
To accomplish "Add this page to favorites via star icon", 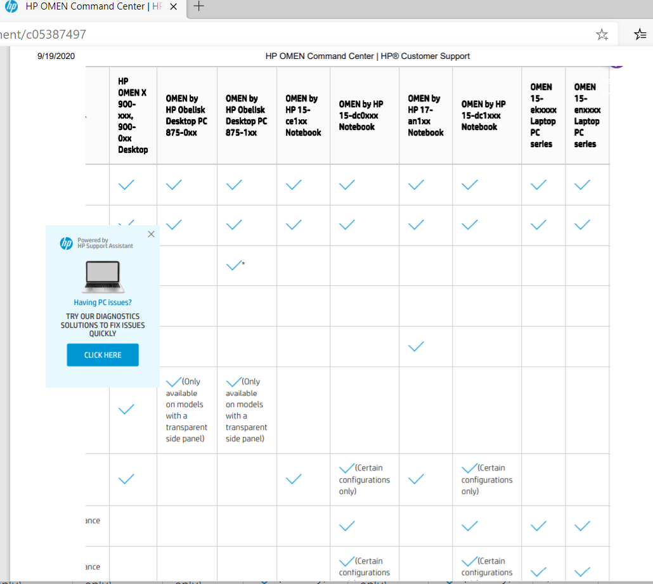I will click(x=601, y=34).
